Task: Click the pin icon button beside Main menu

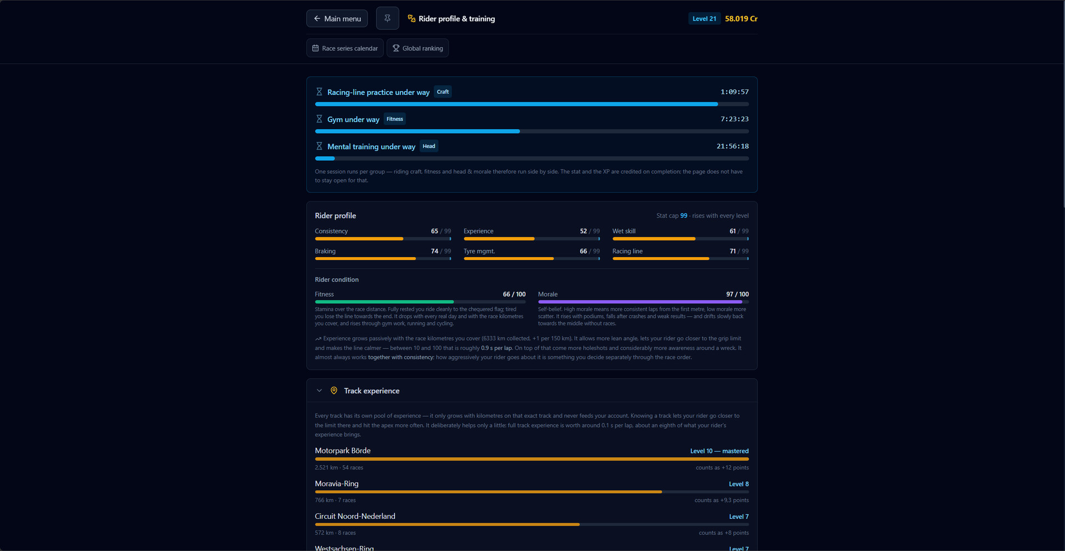Action: 387,18
